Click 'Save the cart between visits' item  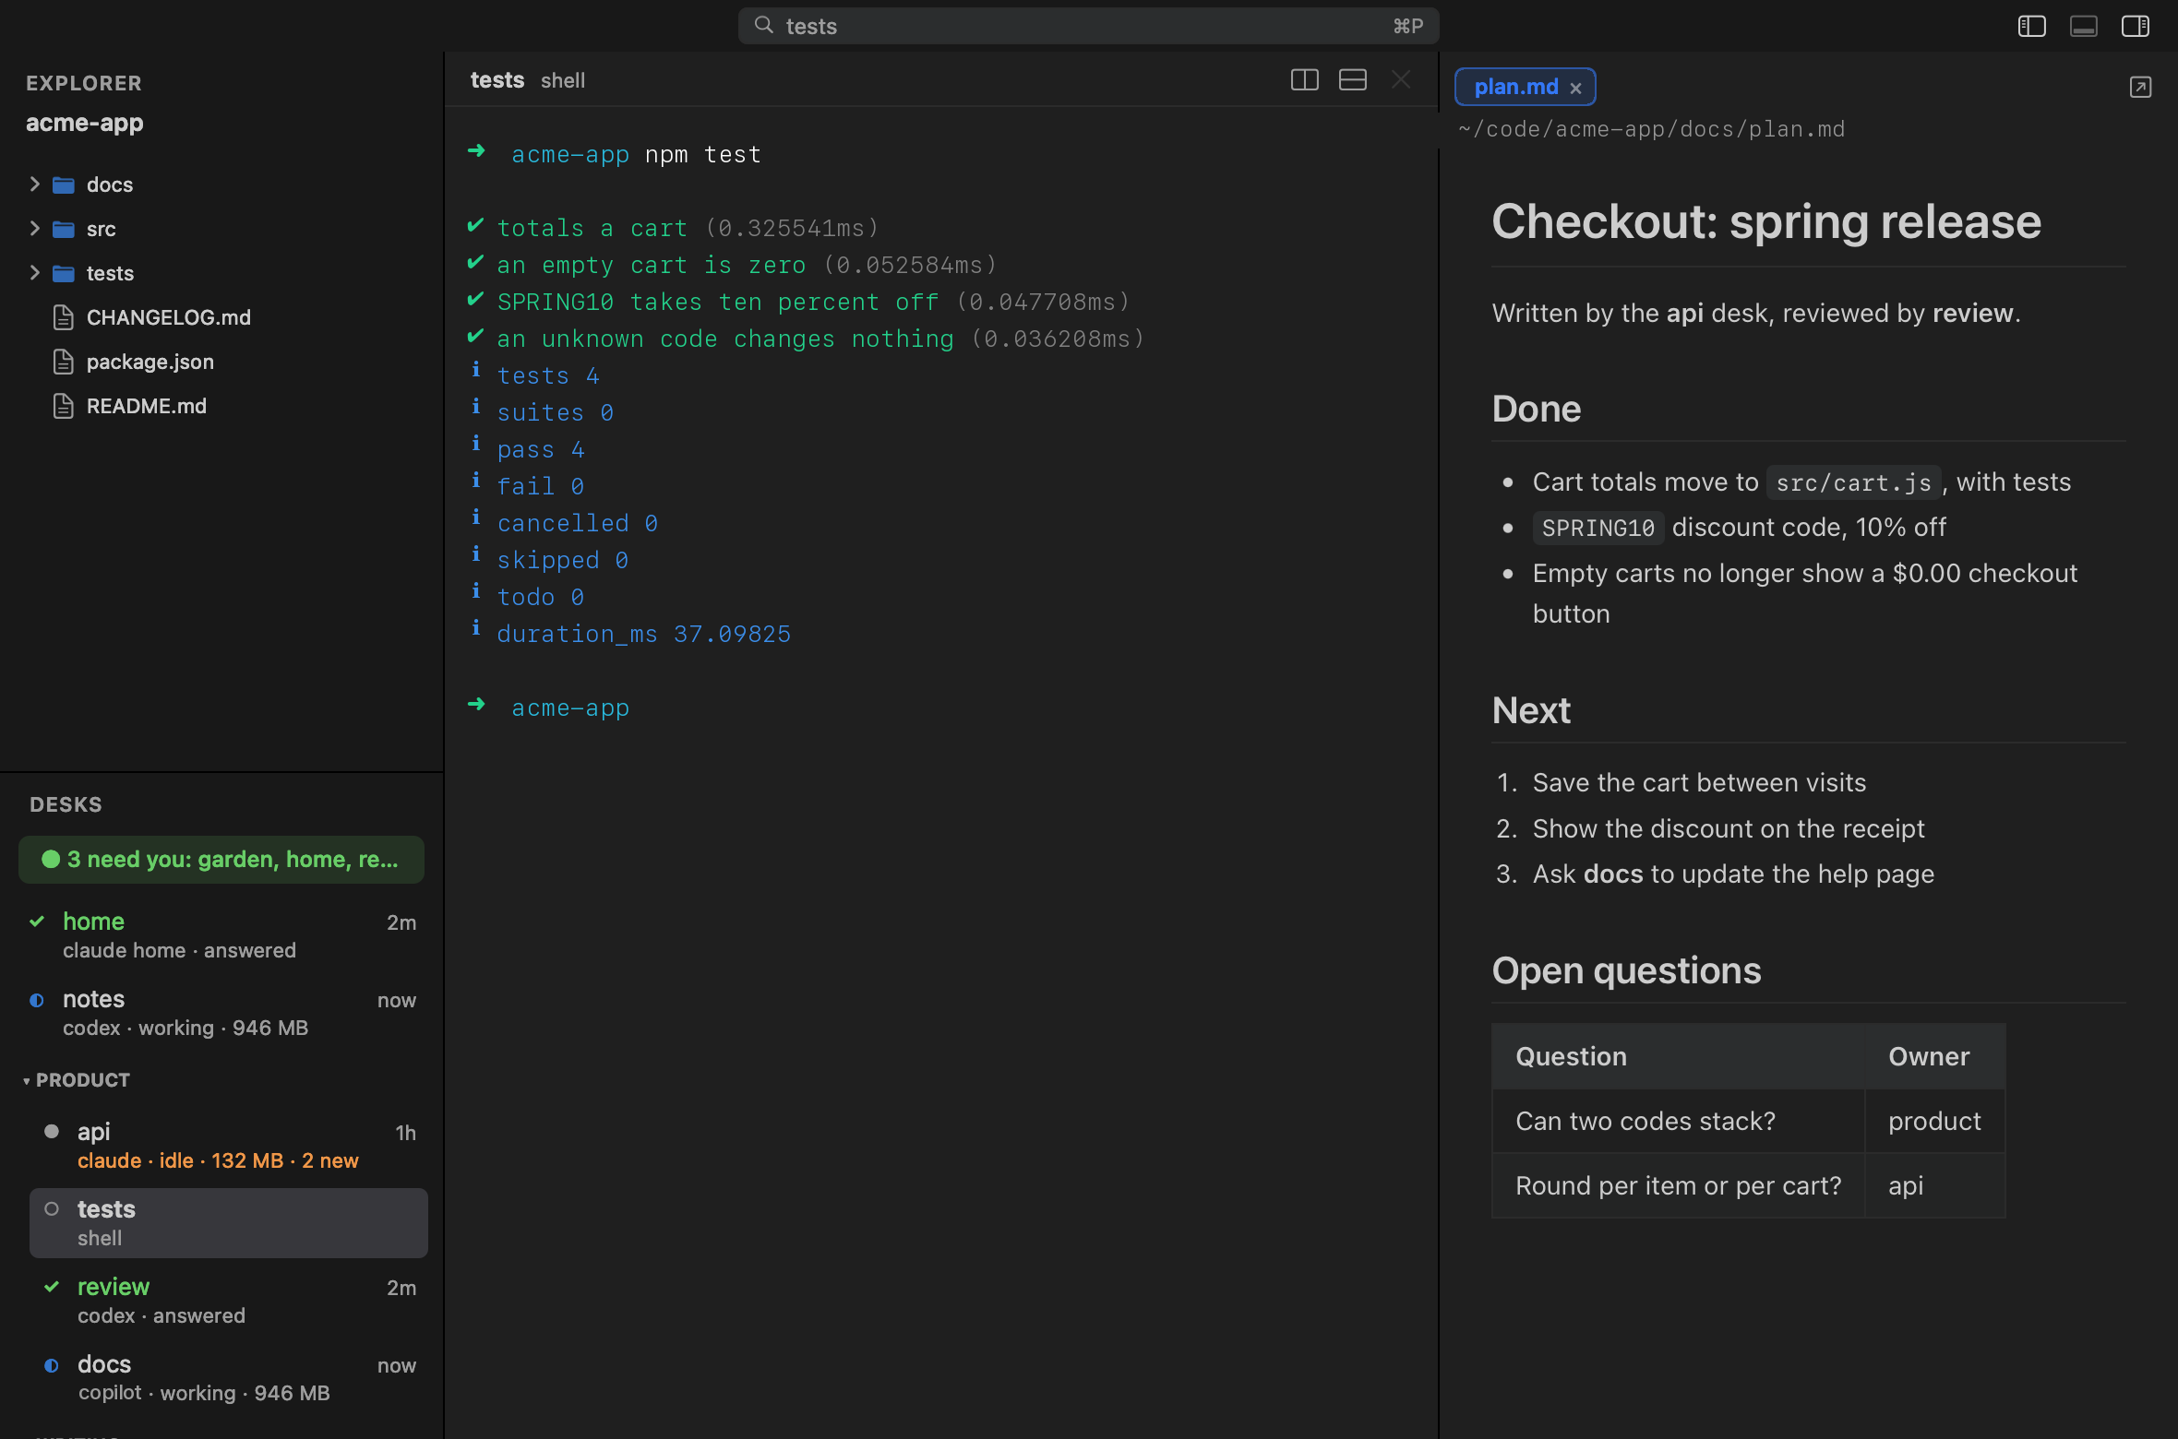point(1699,782)
